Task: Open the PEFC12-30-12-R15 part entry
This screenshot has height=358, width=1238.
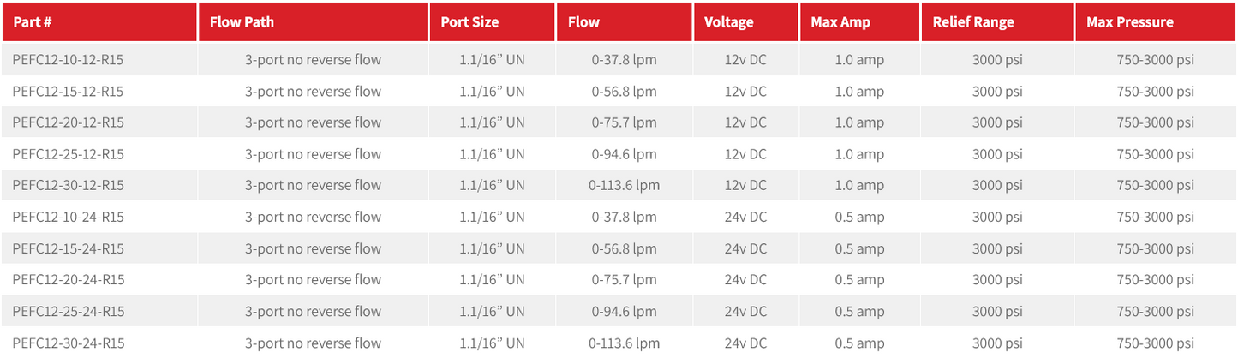Action: 69,185
